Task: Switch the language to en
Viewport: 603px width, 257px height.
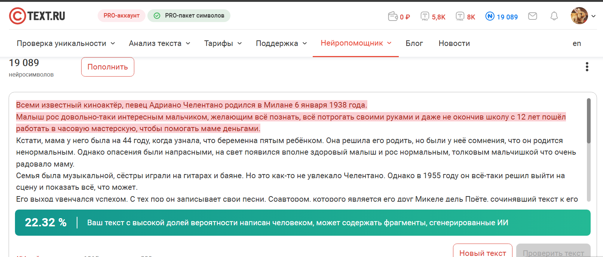Action: click(577, 43)
